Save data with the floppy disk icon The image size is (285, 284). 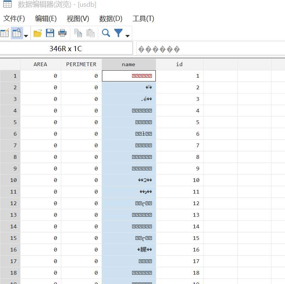point(50,33)
